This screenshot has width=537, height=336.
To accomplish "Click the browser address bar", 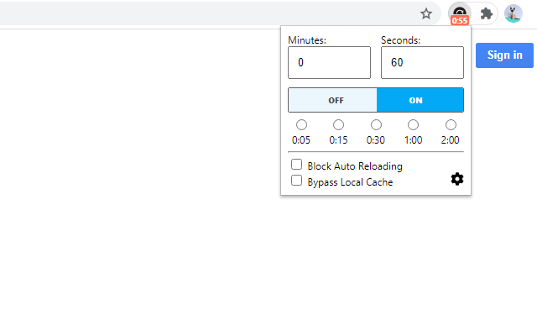I will pos(210,13).
